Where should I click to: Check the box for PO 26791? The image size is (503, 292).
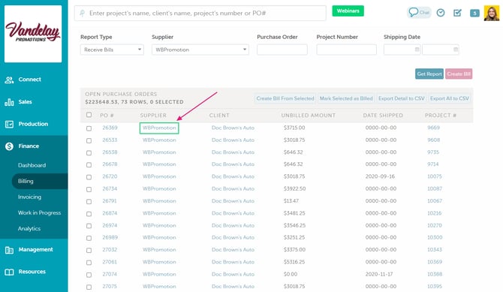point(89,201)
